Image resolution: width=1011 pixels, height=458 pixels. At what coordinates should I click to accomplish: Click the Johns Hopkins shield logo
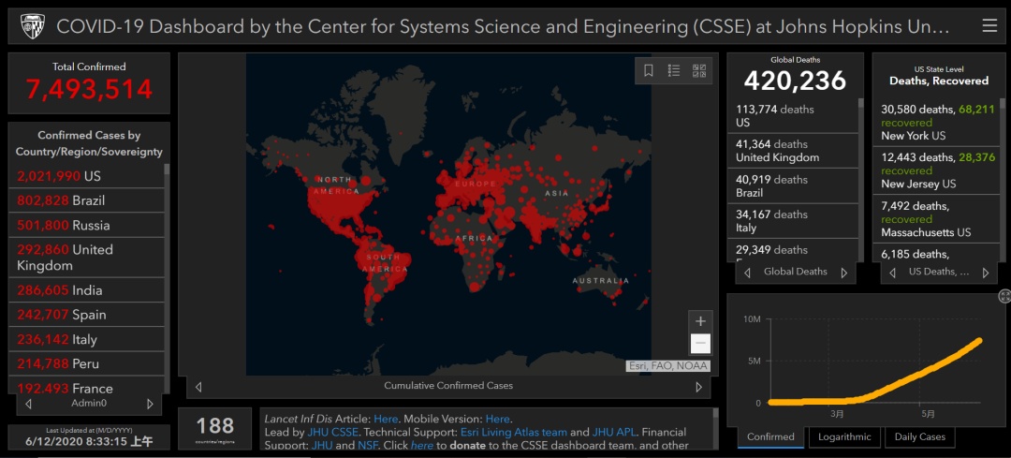[32, 26]
